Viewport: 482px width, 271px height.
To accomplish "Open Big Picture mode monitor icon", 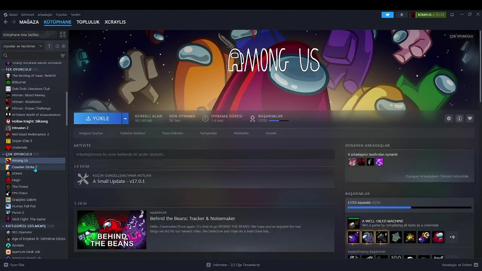I will (452, 15).
